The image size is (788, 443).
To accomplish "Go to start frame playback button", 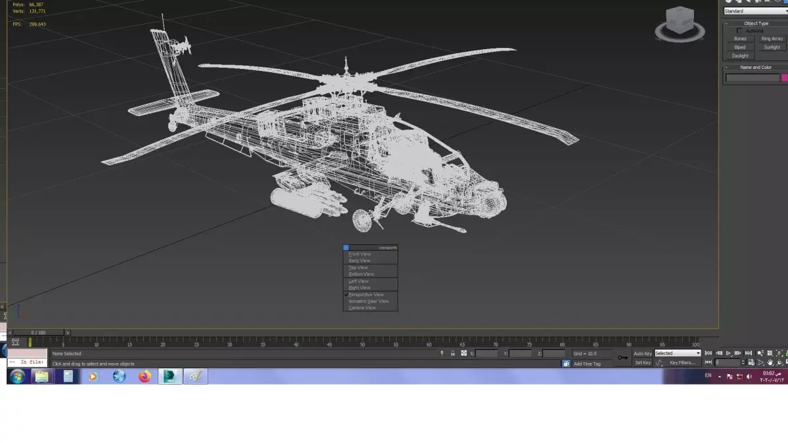I will tap(708, 353).
